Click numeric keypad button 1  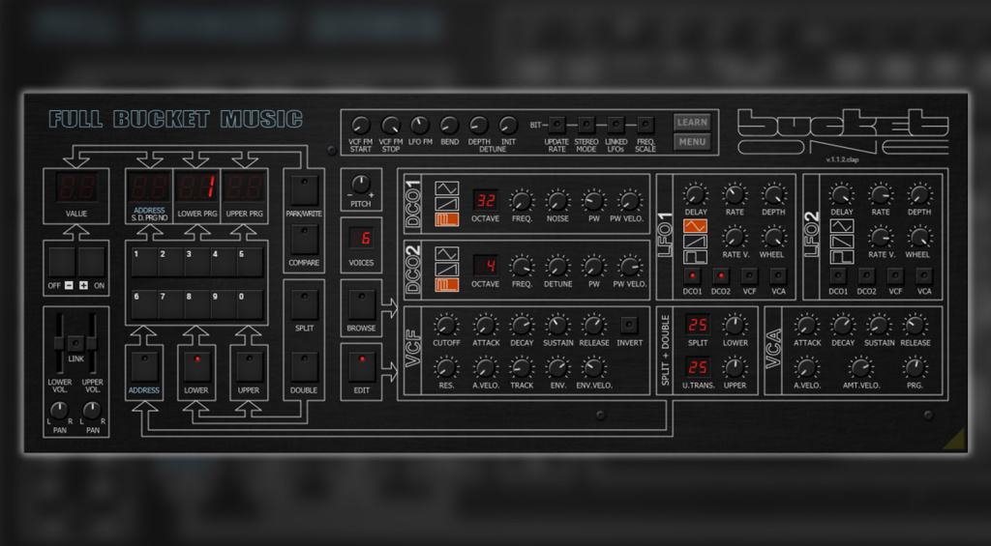[144, 262]
